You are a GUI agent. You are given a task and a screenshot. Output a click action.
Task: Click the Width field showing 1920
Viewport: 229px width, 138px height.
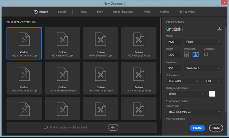tap(174, 42)
